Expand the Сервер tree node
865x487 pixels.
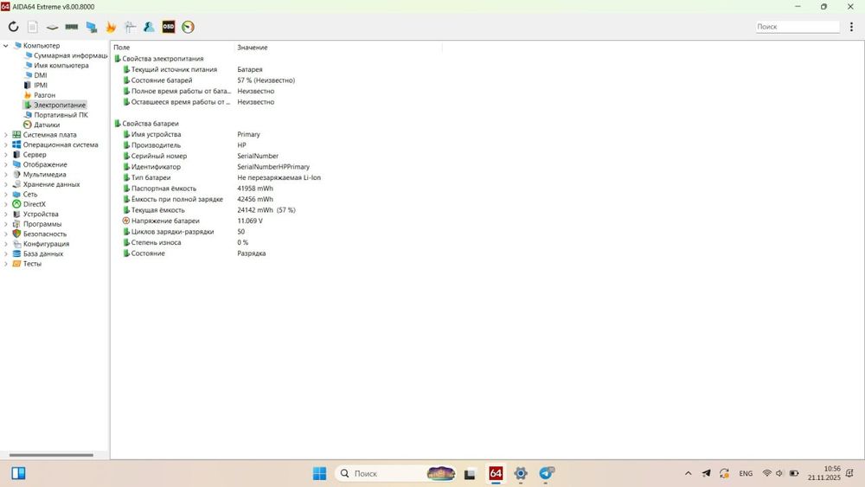(5, 155)
